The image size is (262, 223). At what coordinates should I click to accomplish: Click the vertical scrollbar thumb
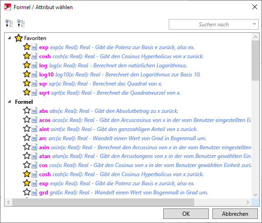point(255,61)
